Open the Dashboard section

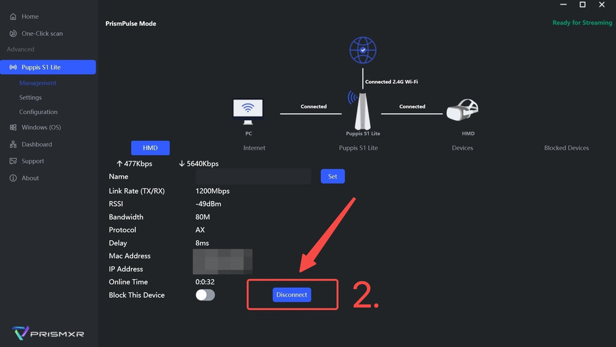tap(36, 144)
